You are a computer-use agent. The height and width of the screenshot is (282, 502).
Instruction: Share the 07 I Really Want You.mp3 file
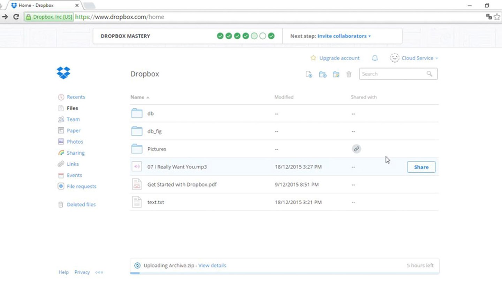tap(421, 167)
